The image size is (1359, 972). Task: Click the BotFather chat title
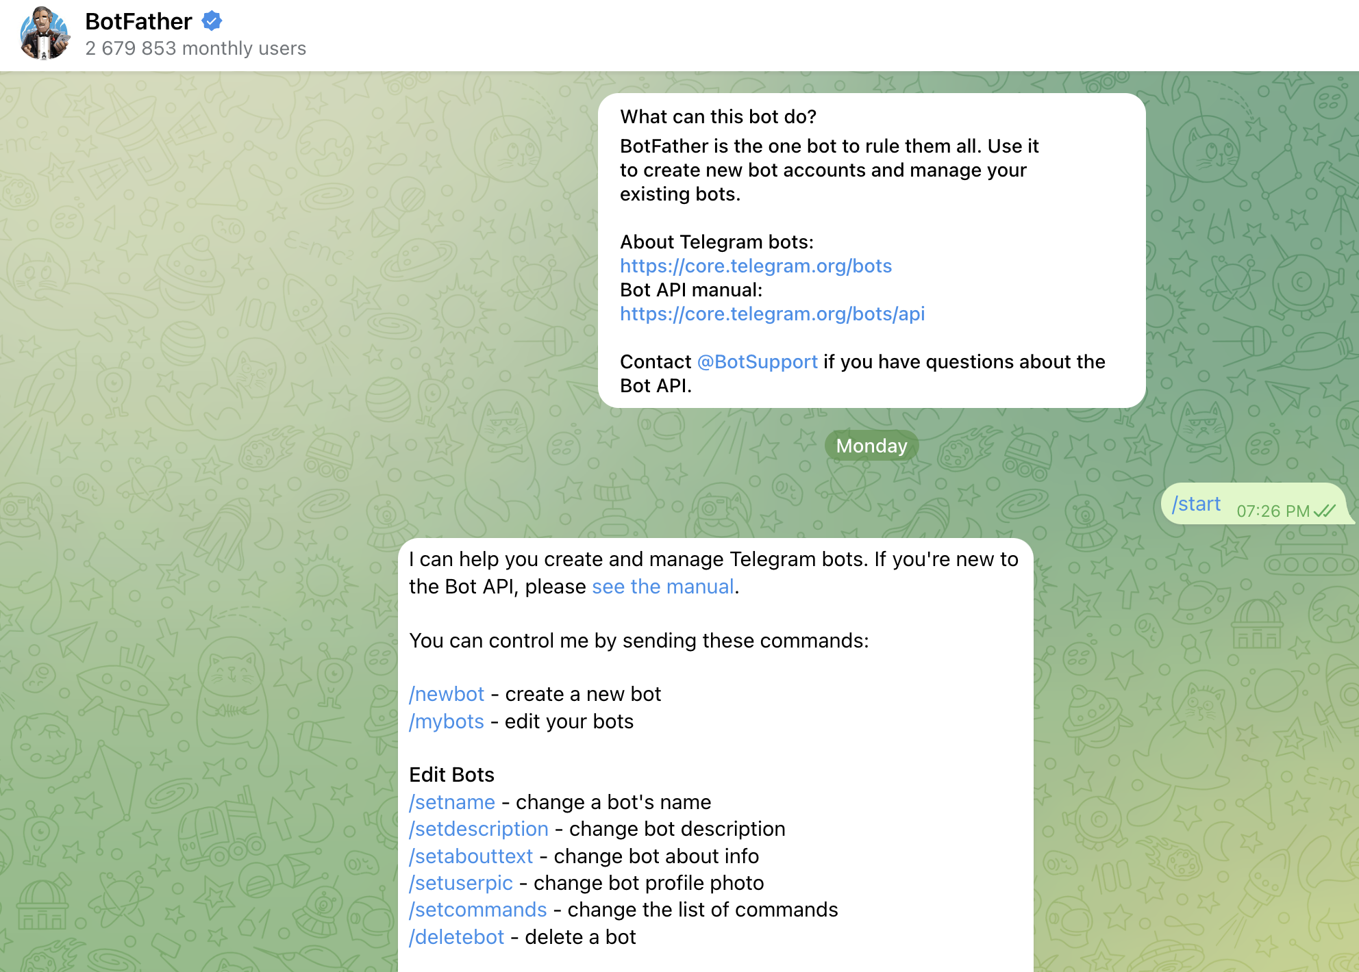pos(138,21)
